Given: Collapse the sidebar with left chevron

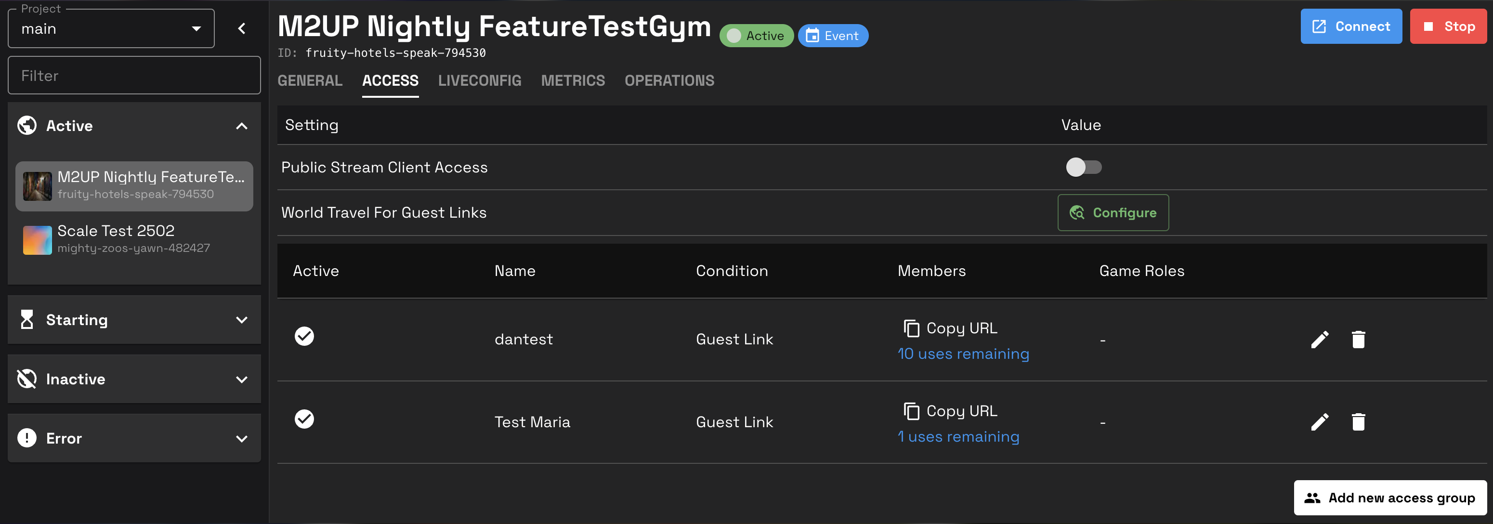Looking at the screenshot, I should pyautogui.click(x=242, y=28).
